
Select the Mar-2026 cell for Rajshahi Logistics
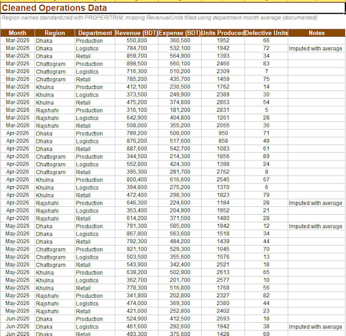point(17,118)
